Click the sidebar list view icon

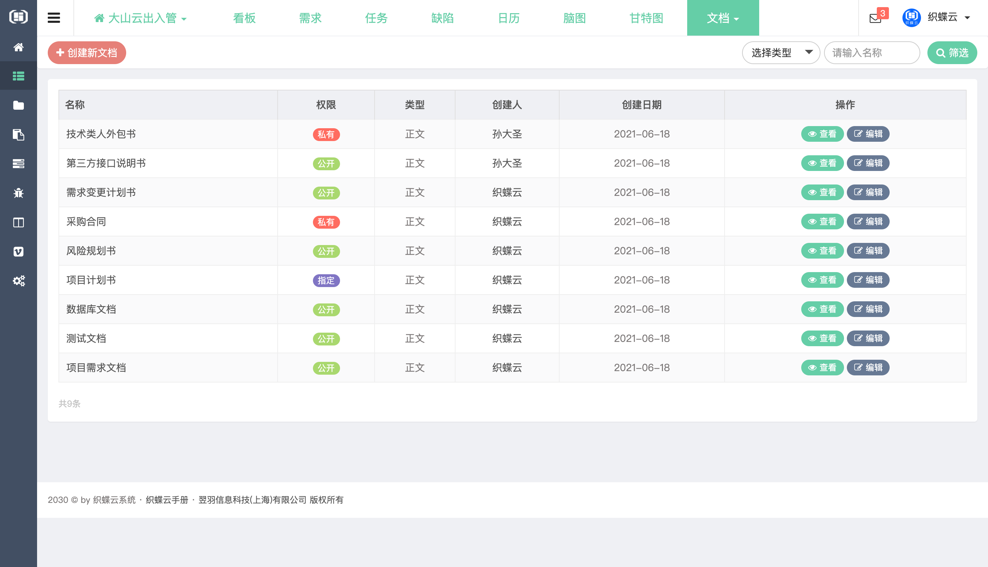pyautogui.click(x=18, y=76)
